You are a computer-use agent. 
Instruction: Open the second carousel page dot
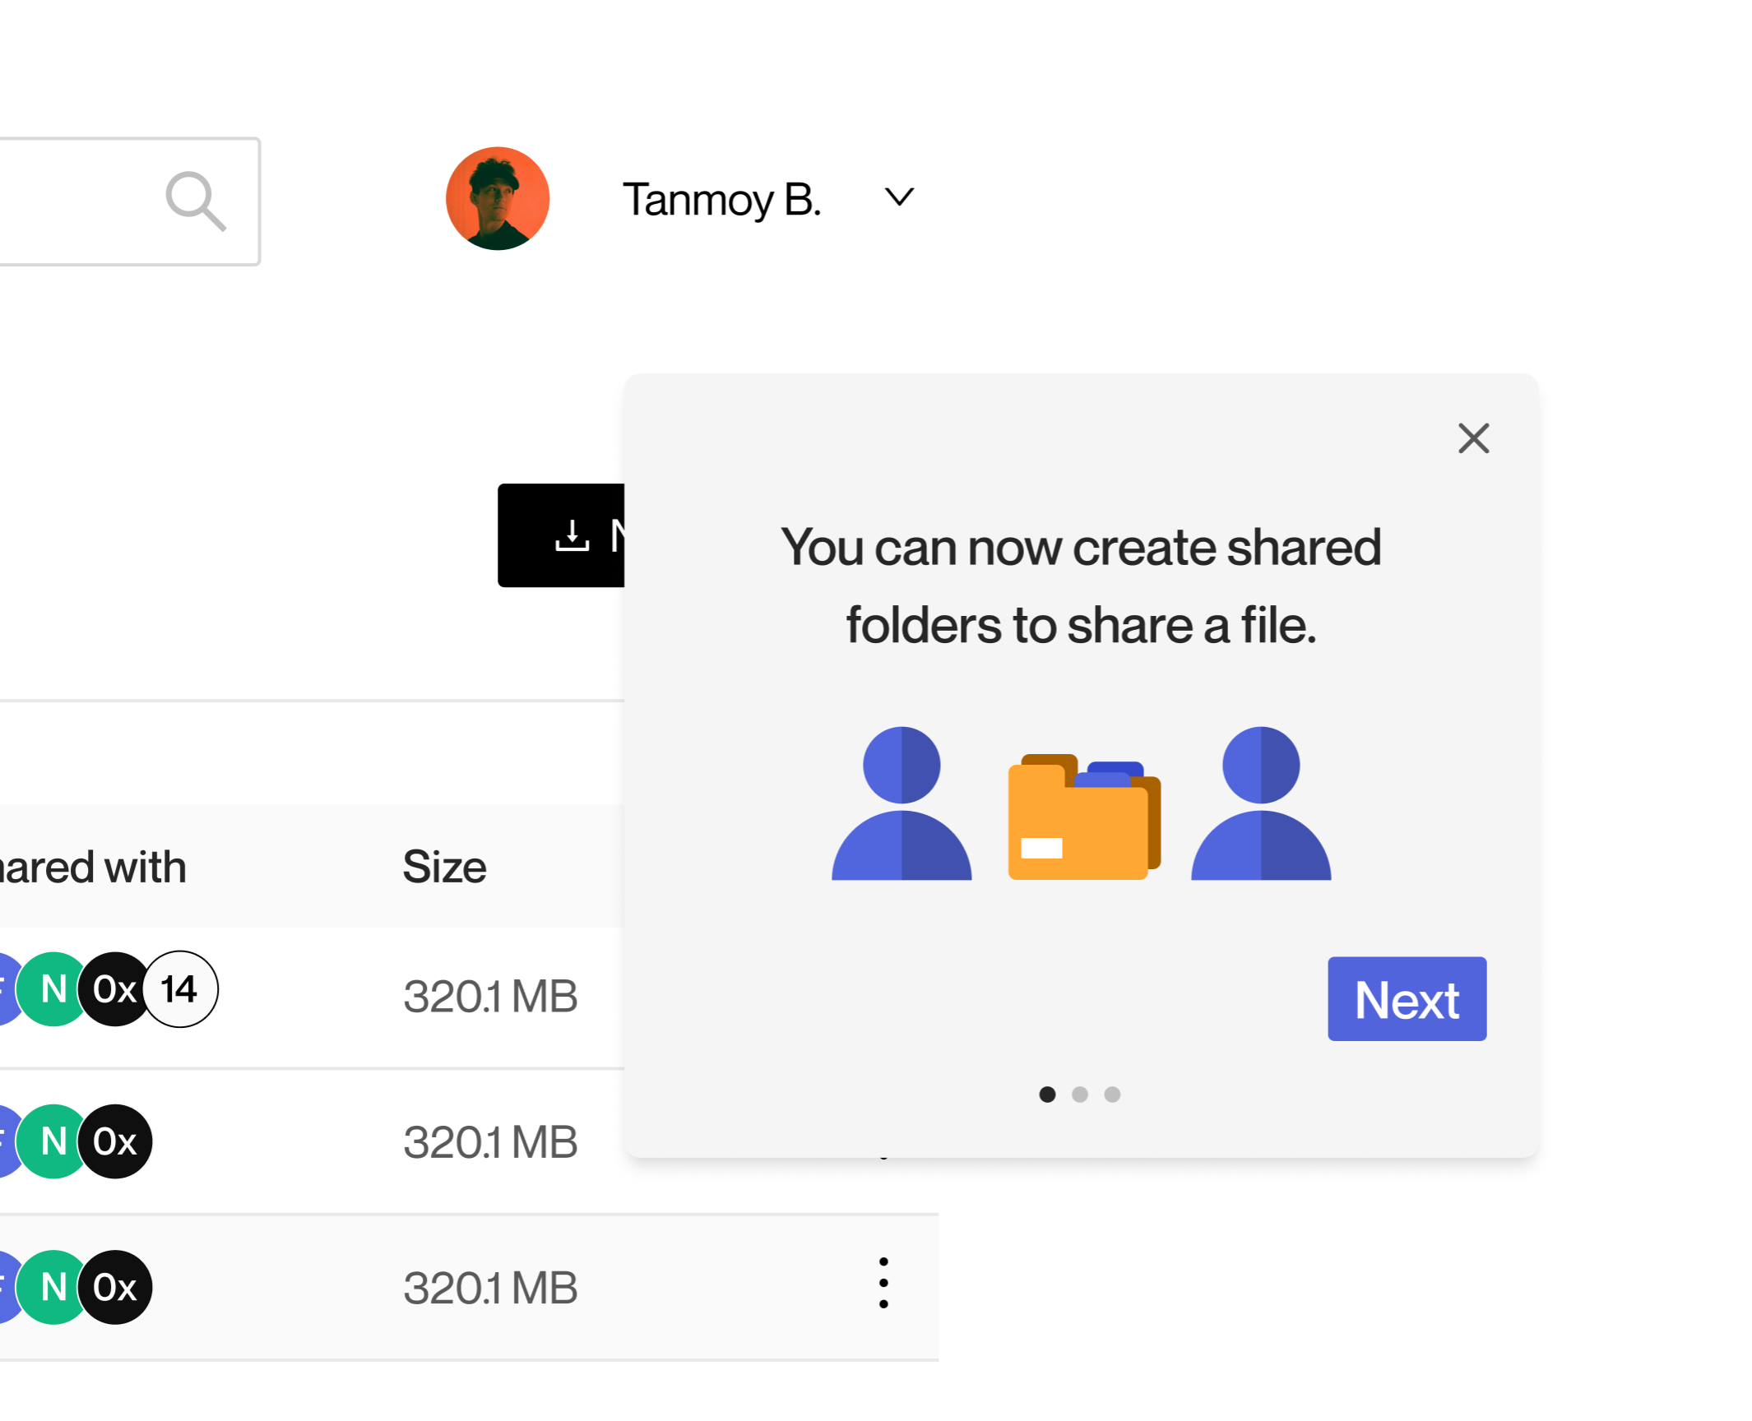click(1081, 1095)
